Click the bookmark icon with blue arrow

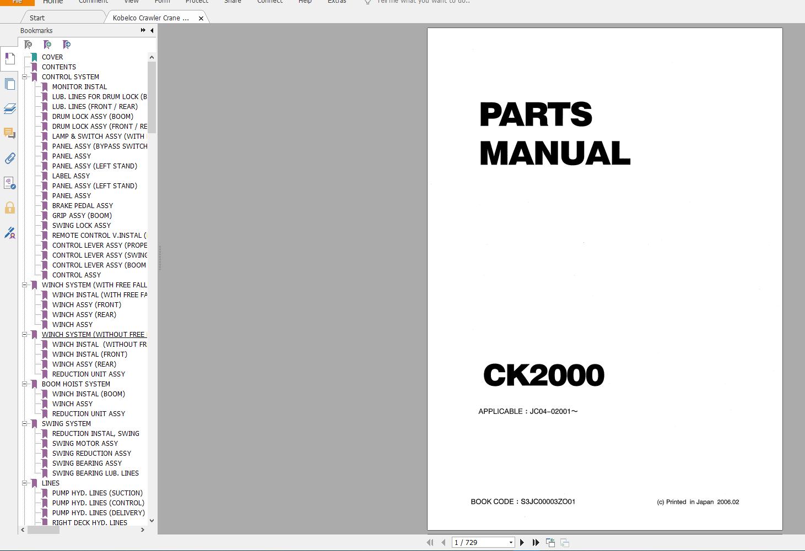(67, 45)
